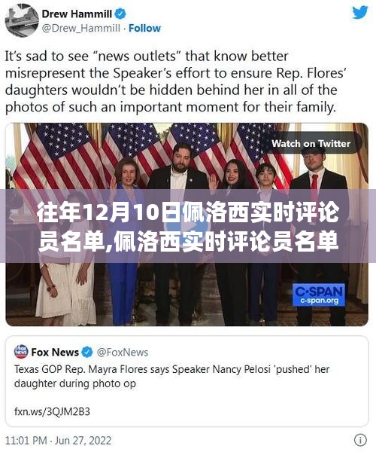
Task: Open the quoted Fox News tweet text
Action: coord(171,376)
